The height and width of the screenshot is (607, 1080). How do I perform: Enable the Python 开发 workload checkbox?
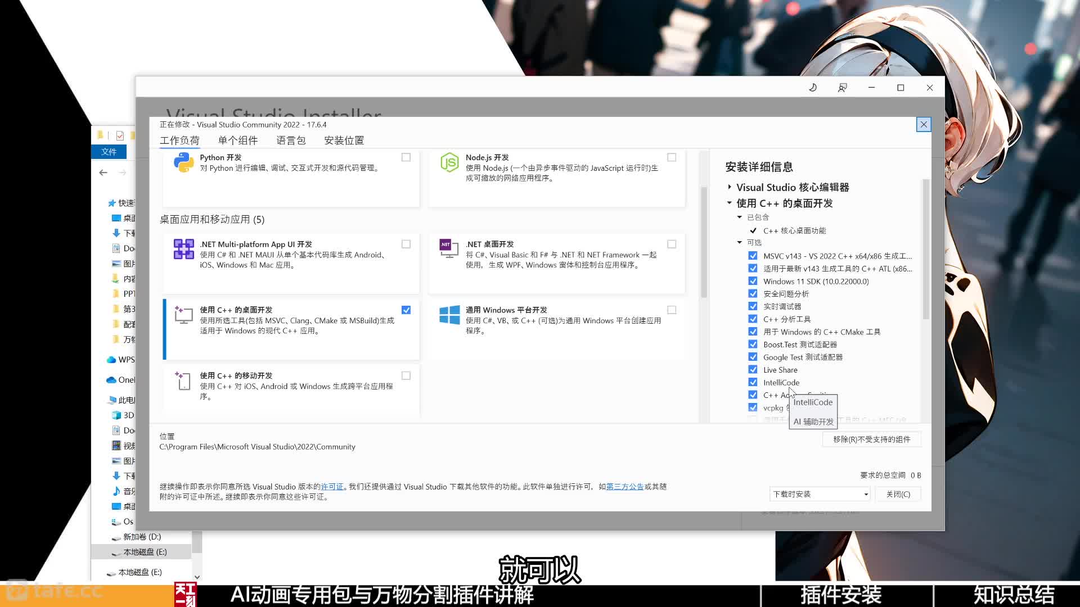406,157
